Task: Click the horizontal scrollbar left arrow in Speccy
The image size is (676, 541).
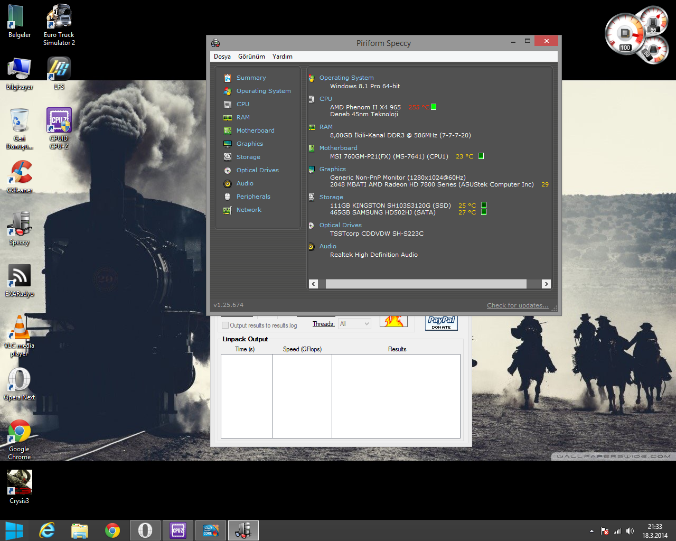Action: (x=313, y=284)
